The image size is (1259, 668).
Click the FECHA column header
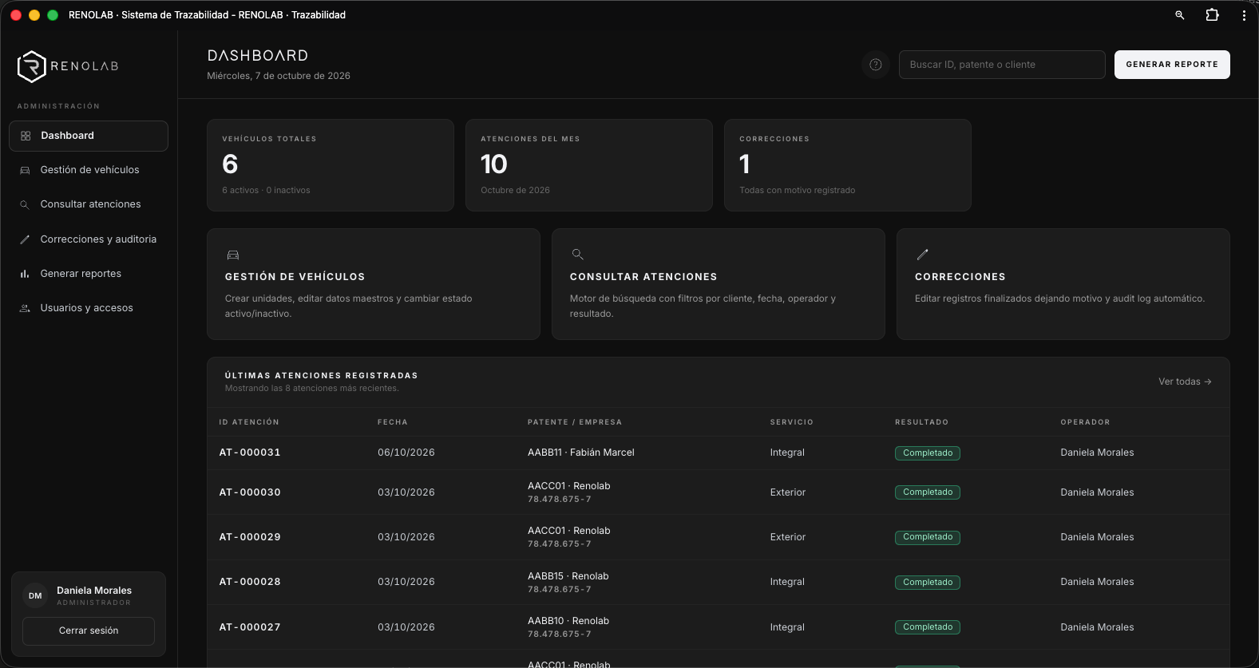pyautogui.click(x=393, y=422)
